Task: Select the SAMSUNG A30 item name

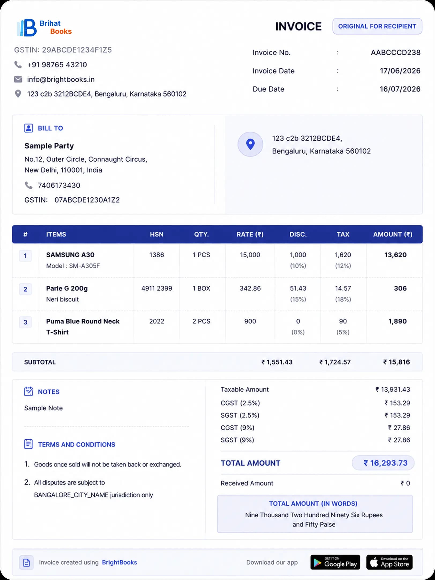Action: (70, 255)
